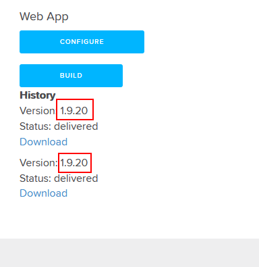Click the first highlighted 1.9.20 version number

(74, 111)
